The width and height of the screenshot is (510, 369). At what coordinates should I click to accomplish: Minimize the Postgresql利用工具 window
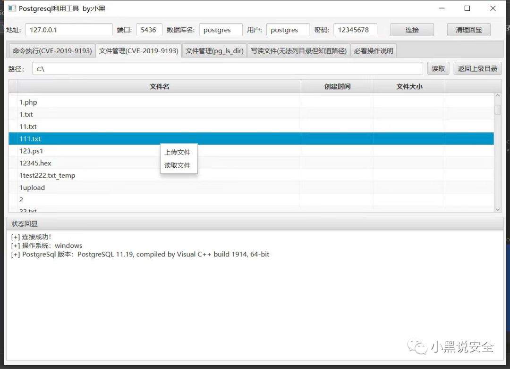[x=442, y=8]
